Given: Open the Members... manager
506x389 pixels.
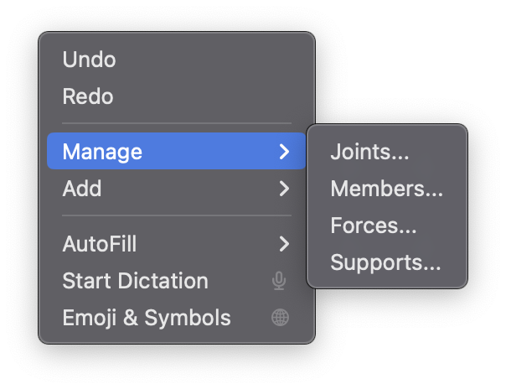Looking at the screenshot, I should pyautogui.click(x=386, y=189).
